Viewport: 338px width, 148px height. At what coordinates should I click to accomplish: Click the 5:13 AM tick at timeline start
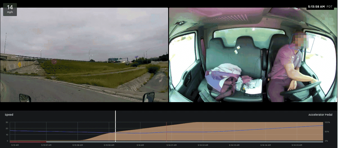click(x=15, y=145)
